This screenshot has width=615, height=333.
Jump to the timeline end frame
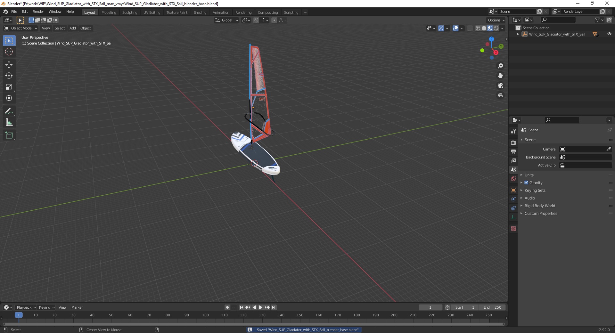(274, 307)
